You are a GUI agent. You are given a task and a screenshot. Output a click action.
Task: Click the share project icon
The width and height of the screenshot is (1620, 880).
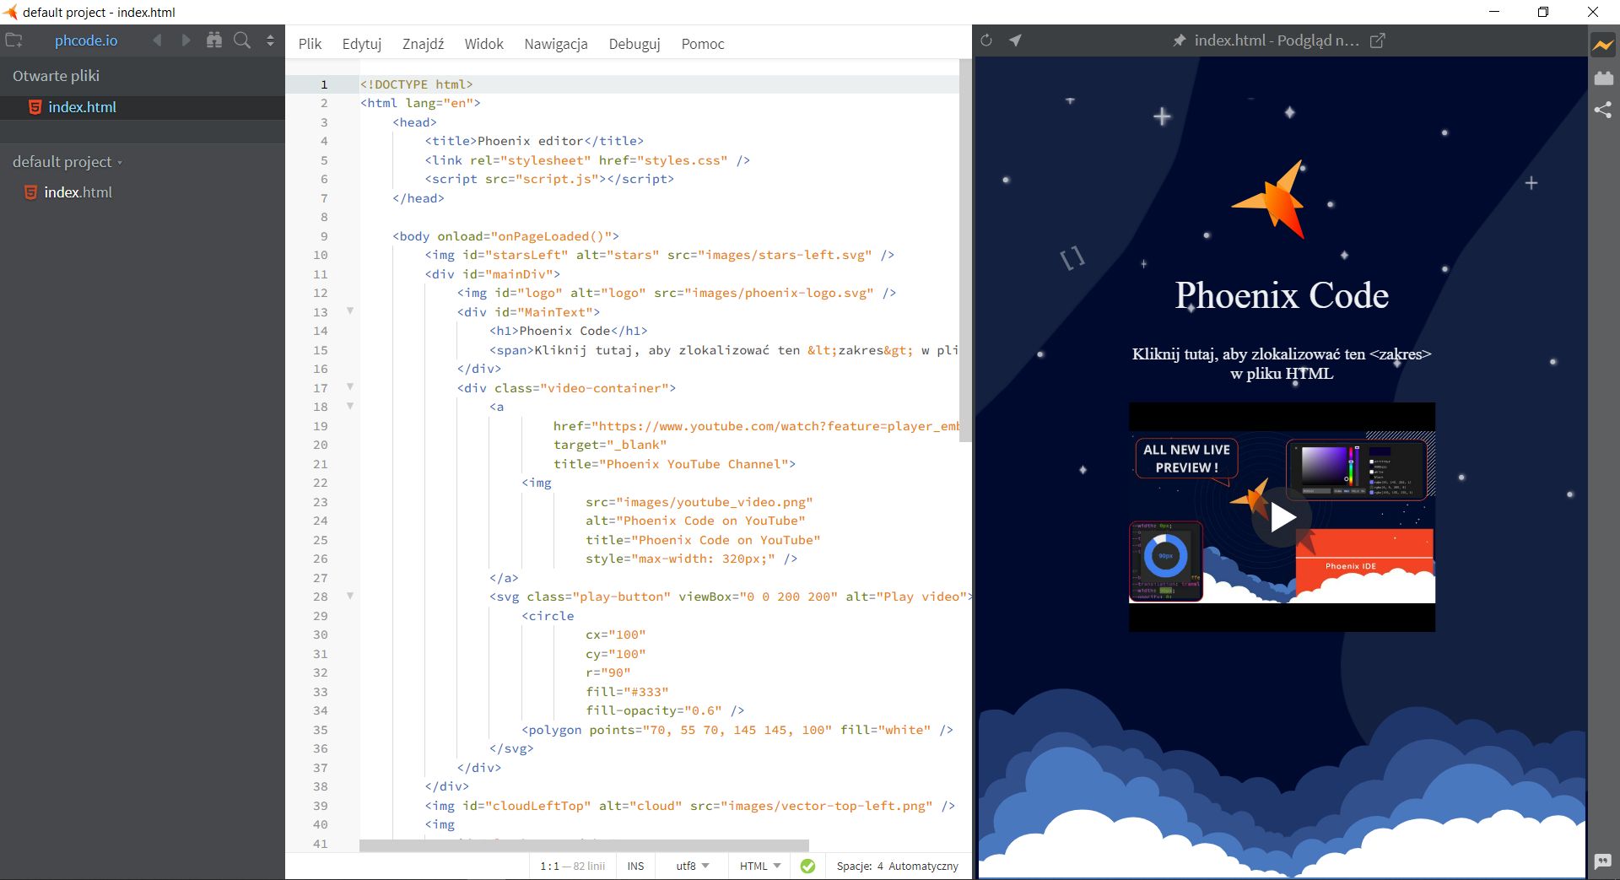(1604, 110)
